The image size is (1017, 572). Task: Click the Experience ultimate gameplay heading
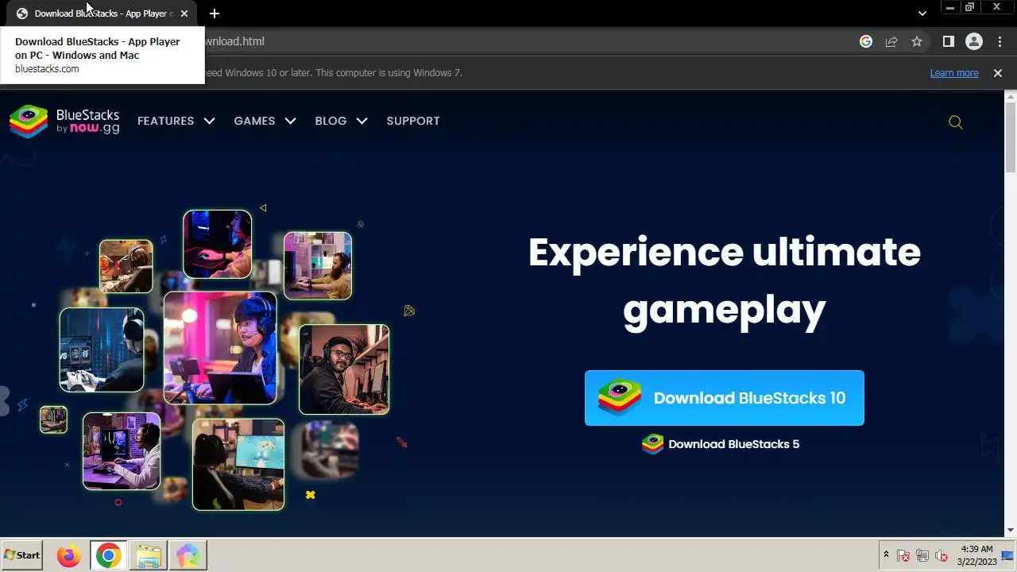pyautogui.click(x=725, y=280)
